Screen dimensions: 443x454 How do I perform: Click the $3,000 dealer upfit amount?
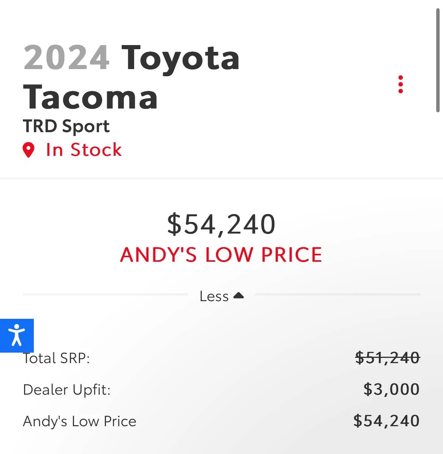tap(391, 389)
